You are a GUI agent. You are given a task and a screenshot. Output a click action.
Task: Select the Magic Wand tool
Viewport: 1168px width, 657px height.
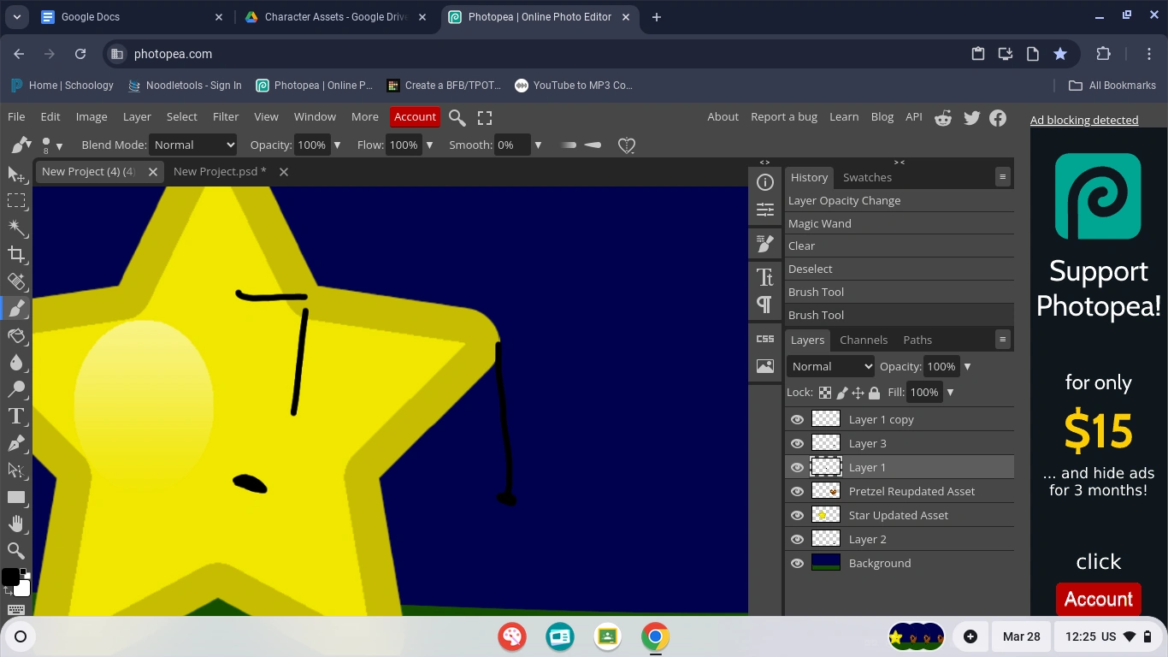point(16,227)
